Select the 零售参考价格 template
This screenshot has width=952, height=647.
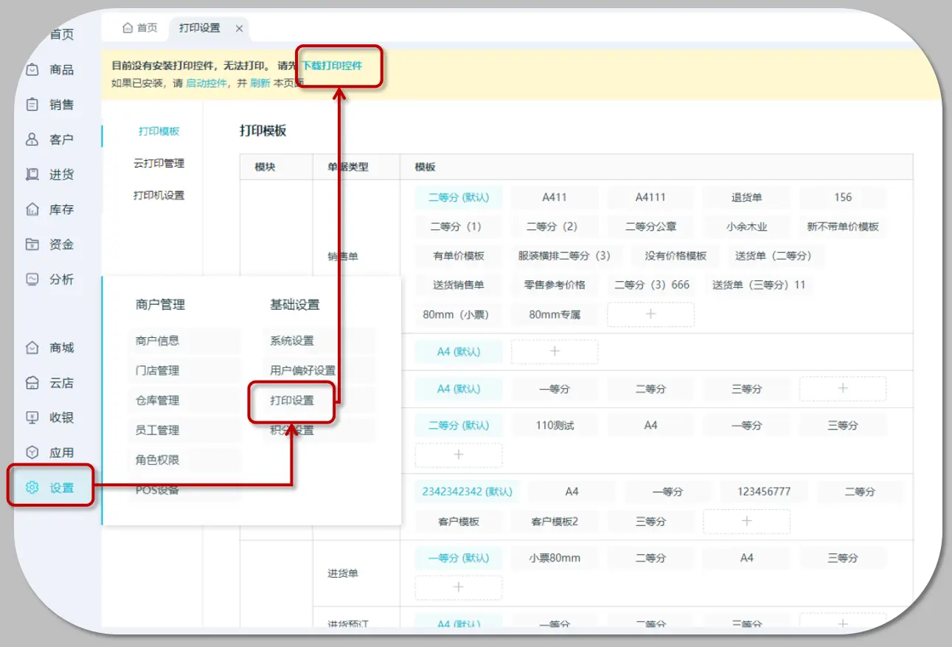click(x=555, y=285)
